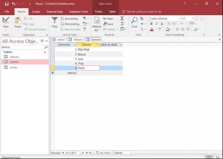Viewport: 223px width, 159px height.
Task: Click Remove Sort
Action: [70, 29]
